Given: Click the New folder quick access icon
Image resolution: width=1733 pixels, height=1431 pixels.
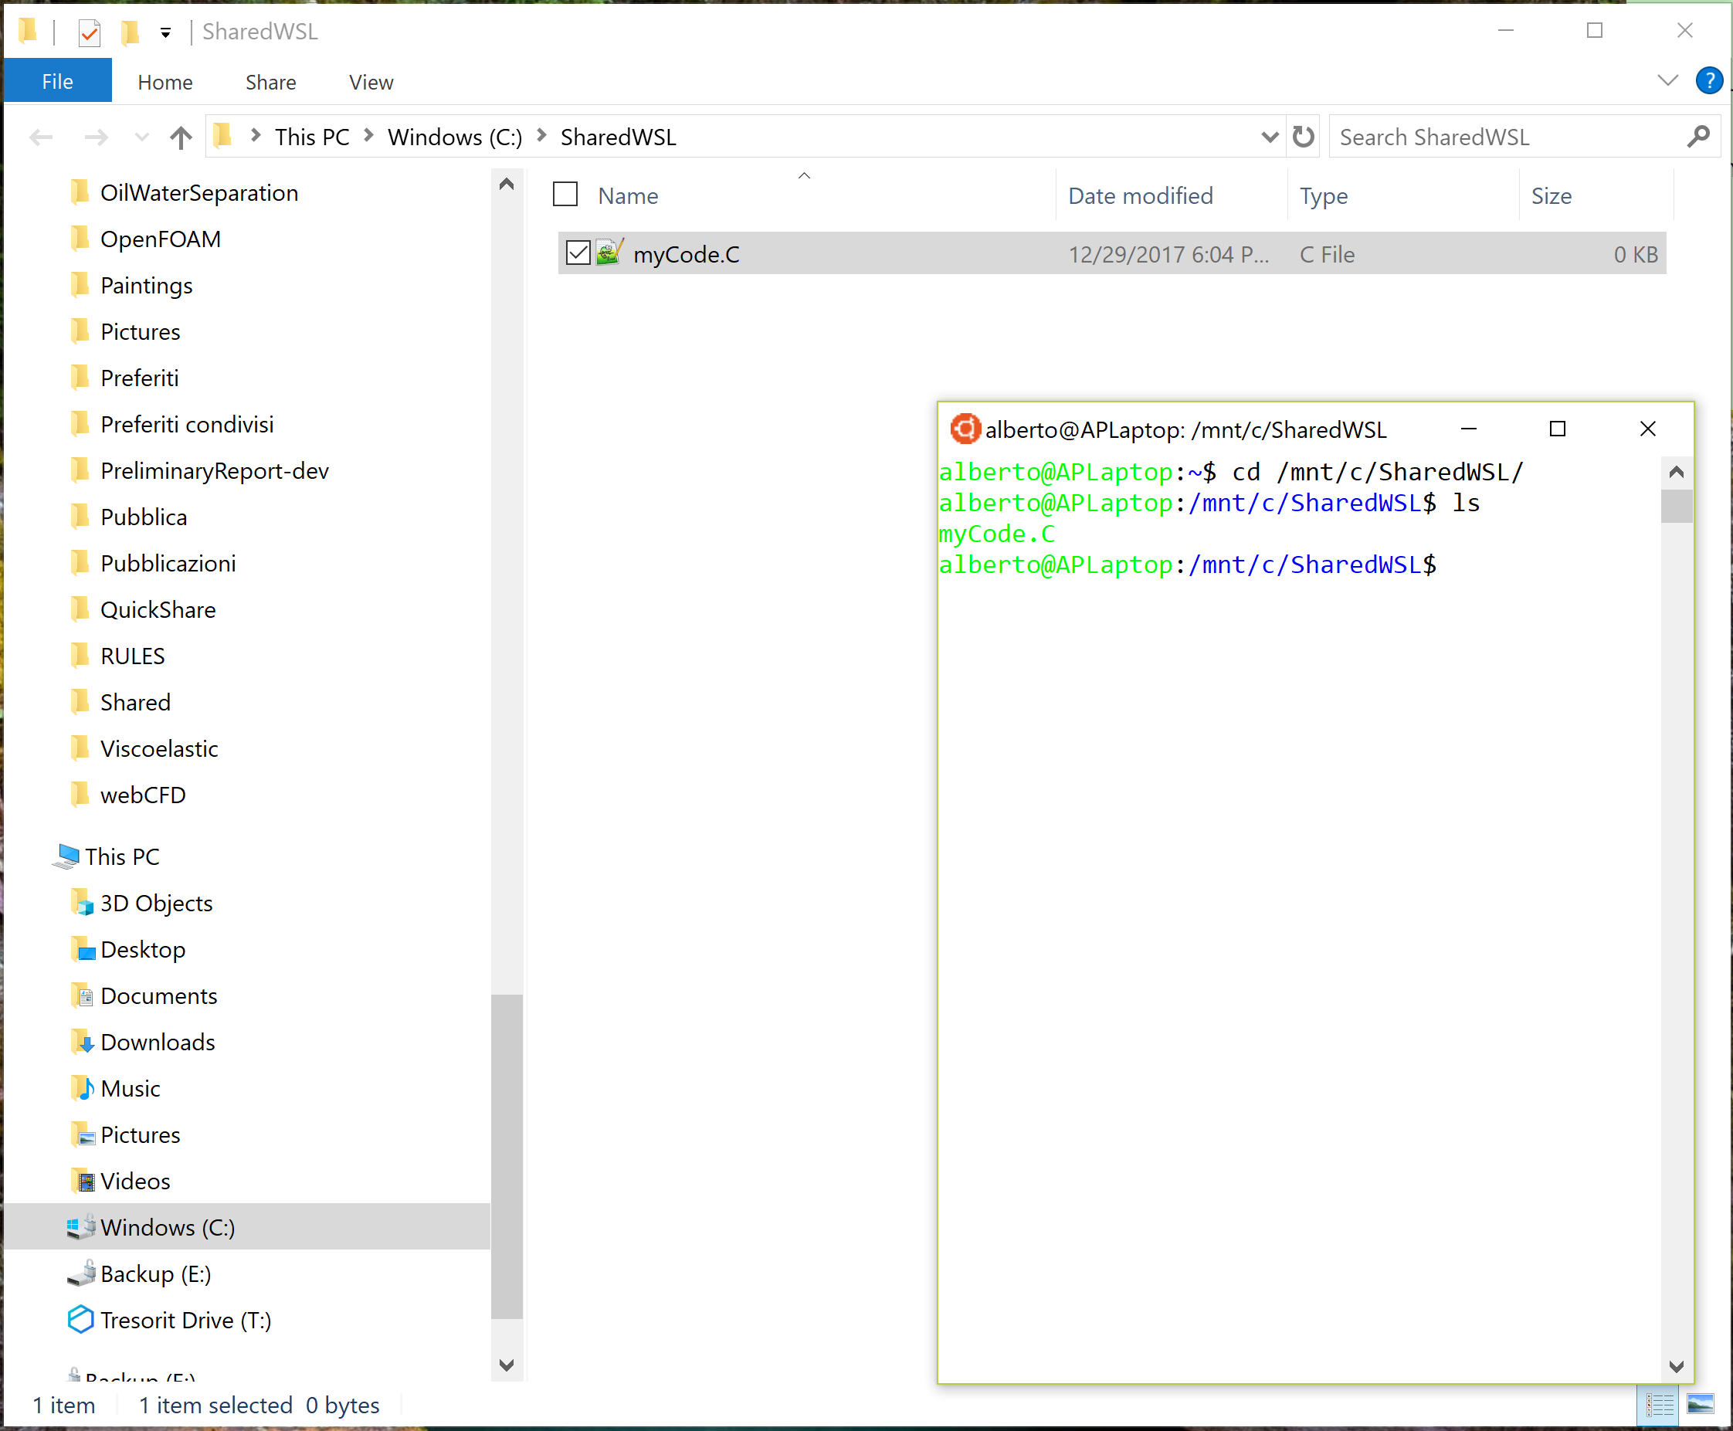Looking at the screenshot, I should (x=130, y=32).
